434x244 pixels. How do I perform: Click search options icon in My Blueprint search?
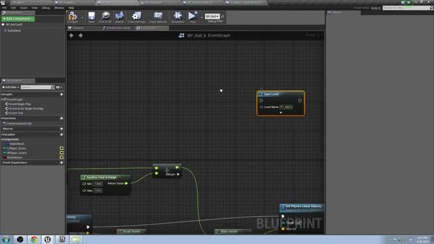(x=53, y=87)
